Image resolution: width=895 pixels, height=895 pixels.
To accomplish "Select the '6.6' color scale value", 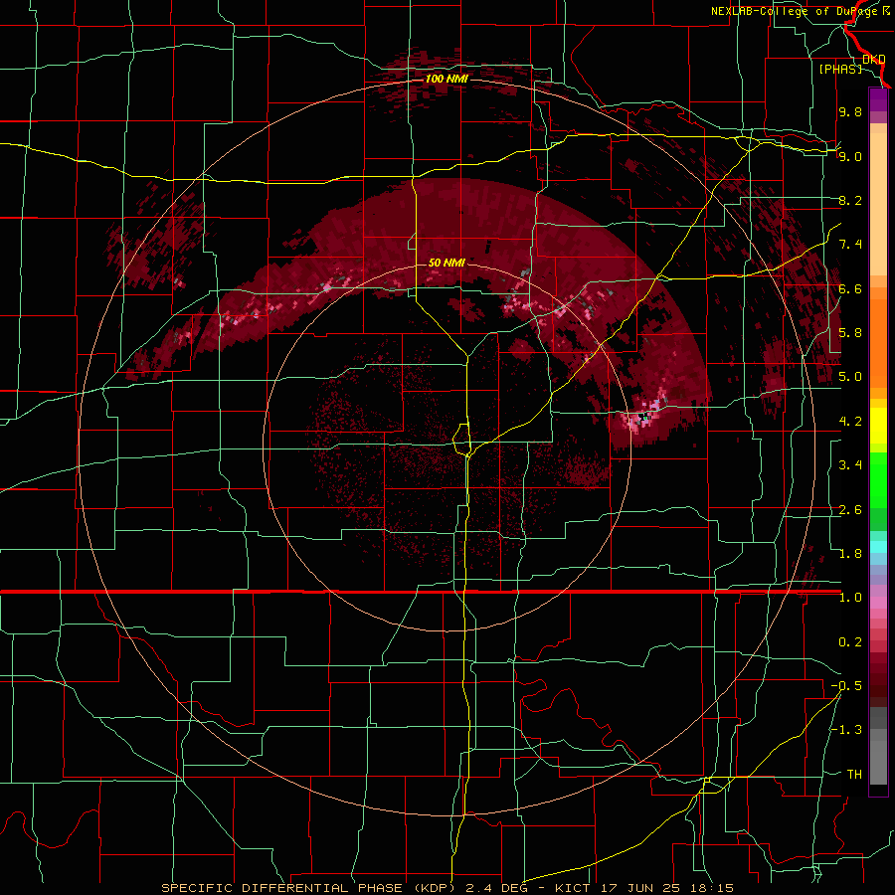I will tap(850, 288).
